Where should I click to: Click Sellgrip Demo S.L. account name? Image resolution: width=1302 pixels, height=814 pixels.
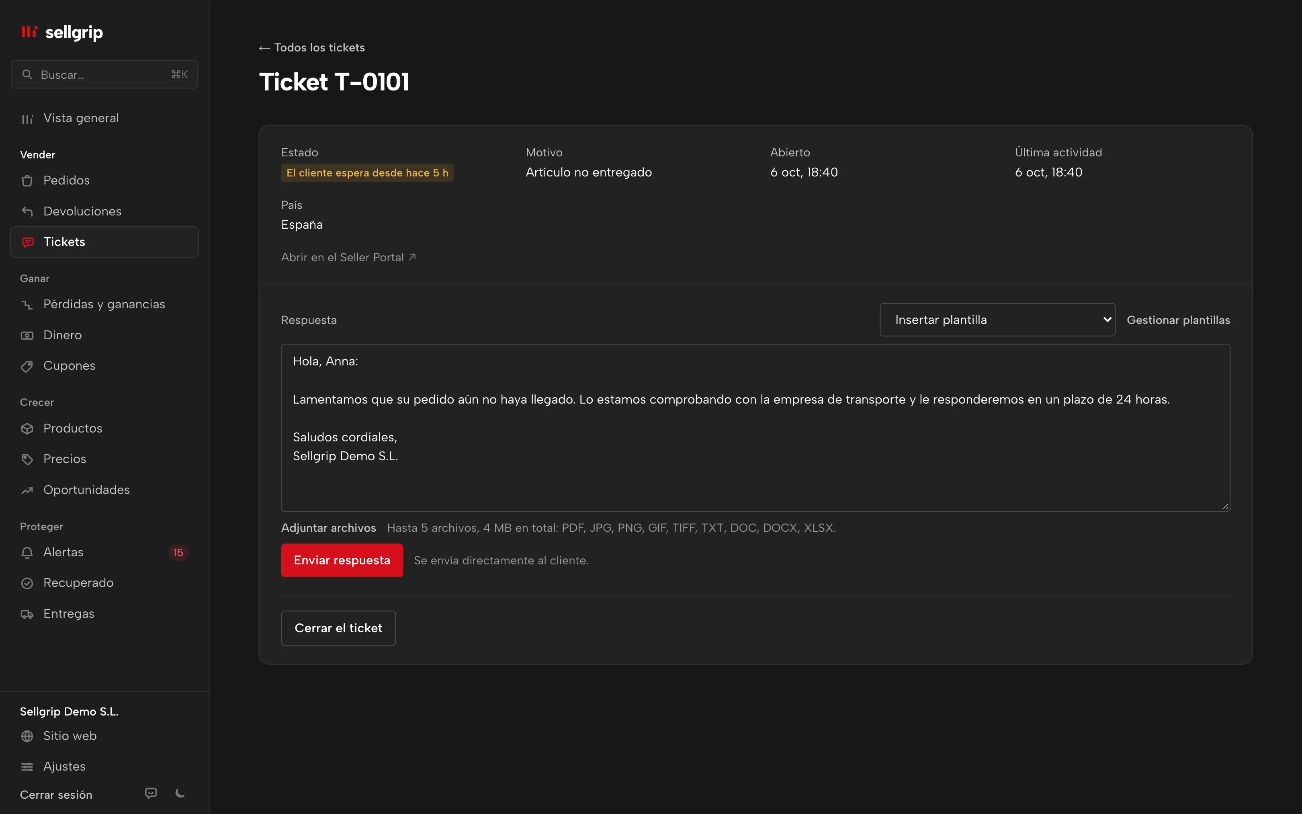pos(69,712)
